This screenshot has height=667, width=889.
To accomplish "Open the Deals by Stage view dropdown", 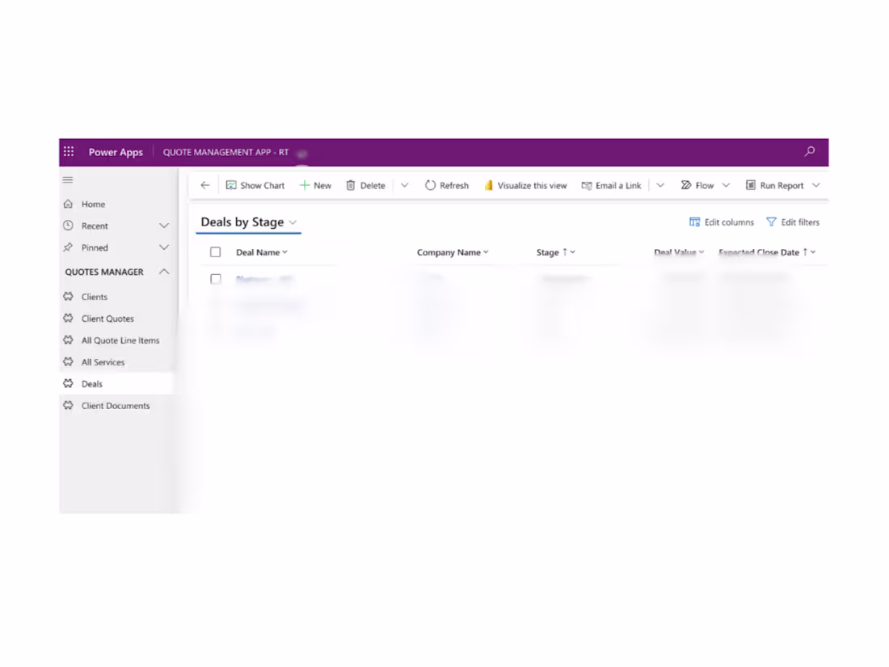I will coord(293,222).
